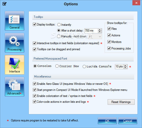Uncheck Processing Jobs tooltips checkbox
Image resolution: width=142 pixels, height=128 pixels.
point(109,48)
